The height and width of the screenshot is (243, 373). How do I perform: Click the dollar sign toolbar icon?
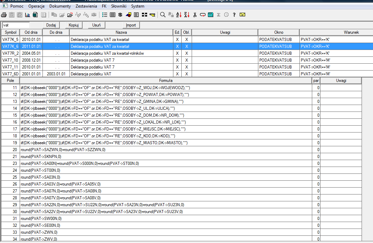120,15
